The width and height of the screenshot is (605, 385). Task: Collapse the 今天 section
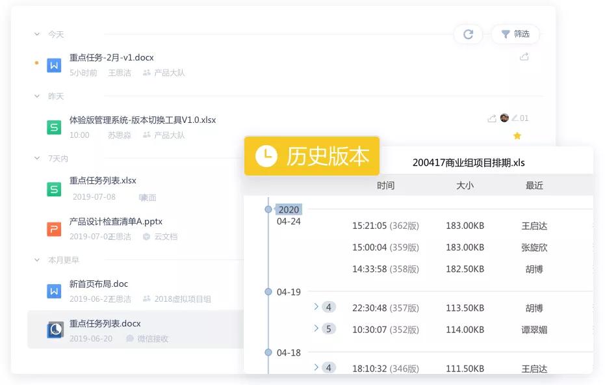tap(36, 34)
